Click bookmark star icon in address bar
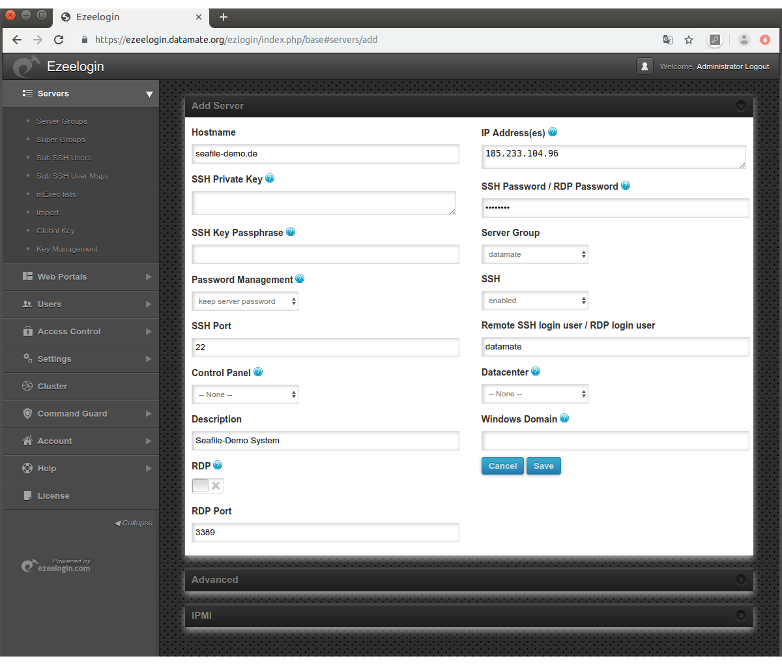This screenshot has height=665, width=782. (x=689, y=40)
